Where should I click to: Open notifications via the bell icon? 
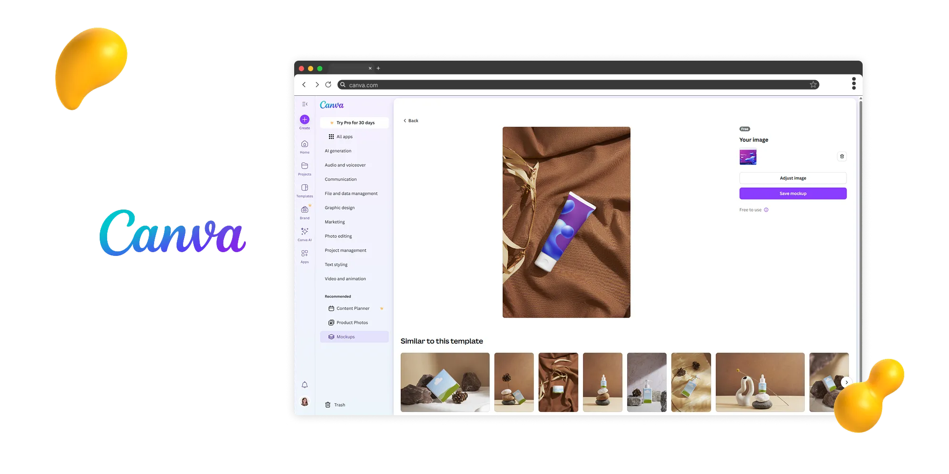pyautogui.click(x=304, y=385)
